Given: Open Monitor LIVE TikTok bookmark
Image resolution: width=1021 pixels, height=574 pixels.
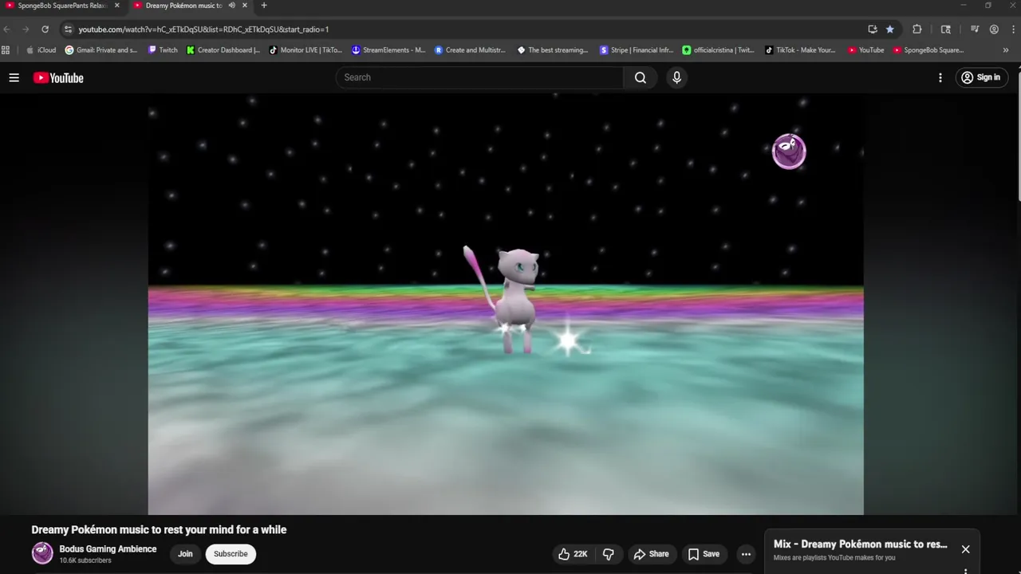Looking at the screenshot, I should click(x=306, y=50).
